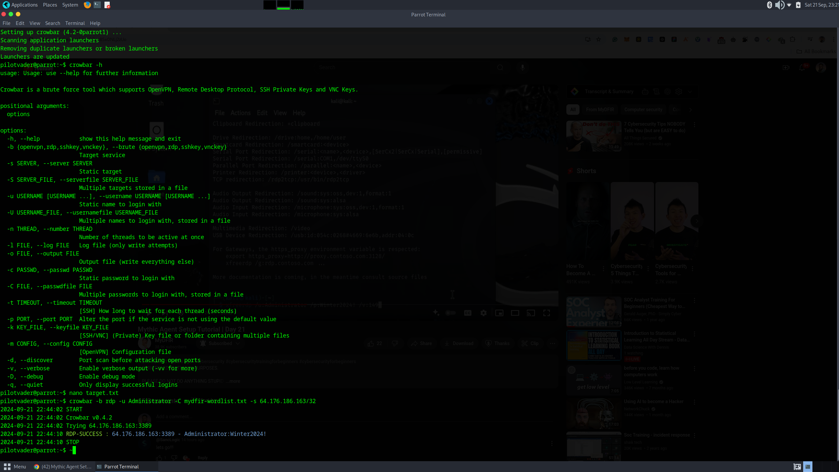The image size is (839, 472).
Task: Click the Bluetooth icon in system tray
Action: tap(769, 5)
